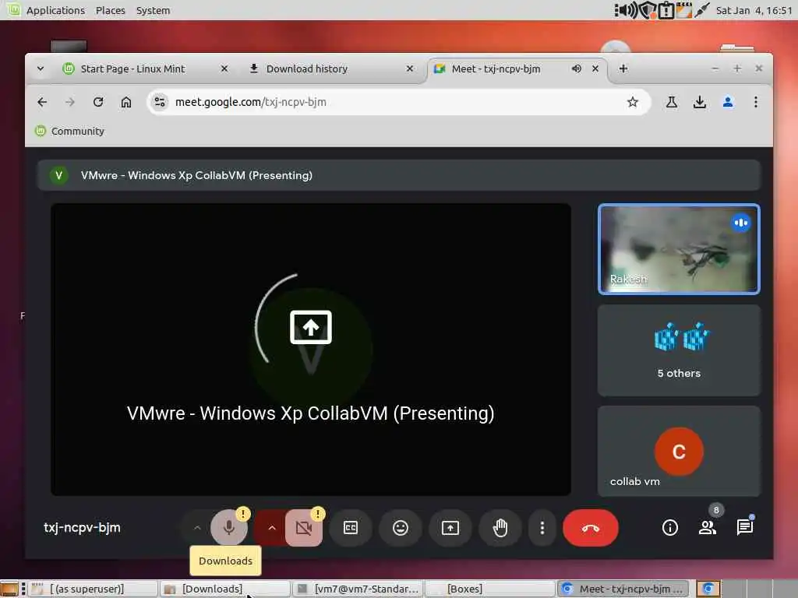Click the presentation banner VMwre - Windows Xp CollabVM

pos(398,175)
